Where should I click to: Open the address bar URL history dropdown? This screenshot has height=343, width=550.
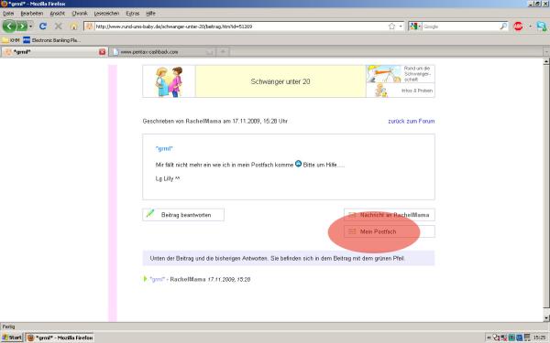(x=401, y=27)
